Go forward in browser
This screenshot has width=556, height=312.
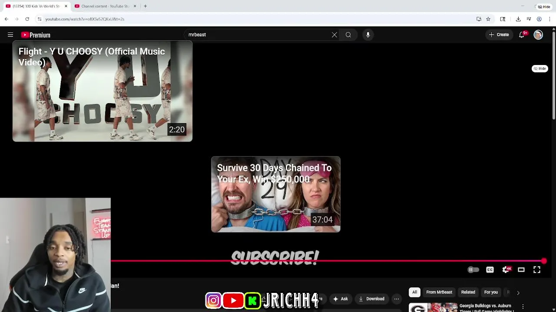point(17,19)
